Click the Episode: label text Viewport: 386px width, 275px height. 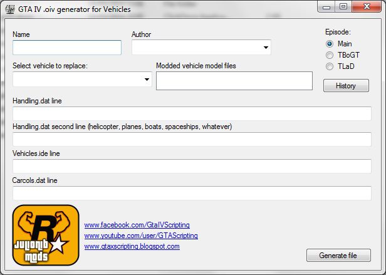(x=338, y=32)
